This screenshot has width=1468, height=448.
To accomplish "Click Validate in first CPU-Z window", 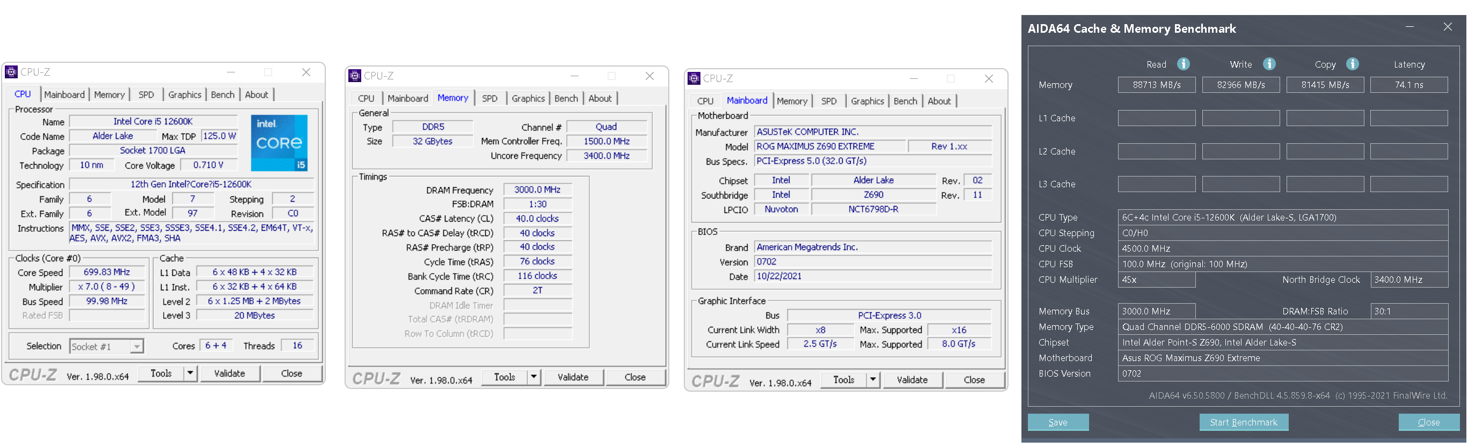I will (230, 373).
